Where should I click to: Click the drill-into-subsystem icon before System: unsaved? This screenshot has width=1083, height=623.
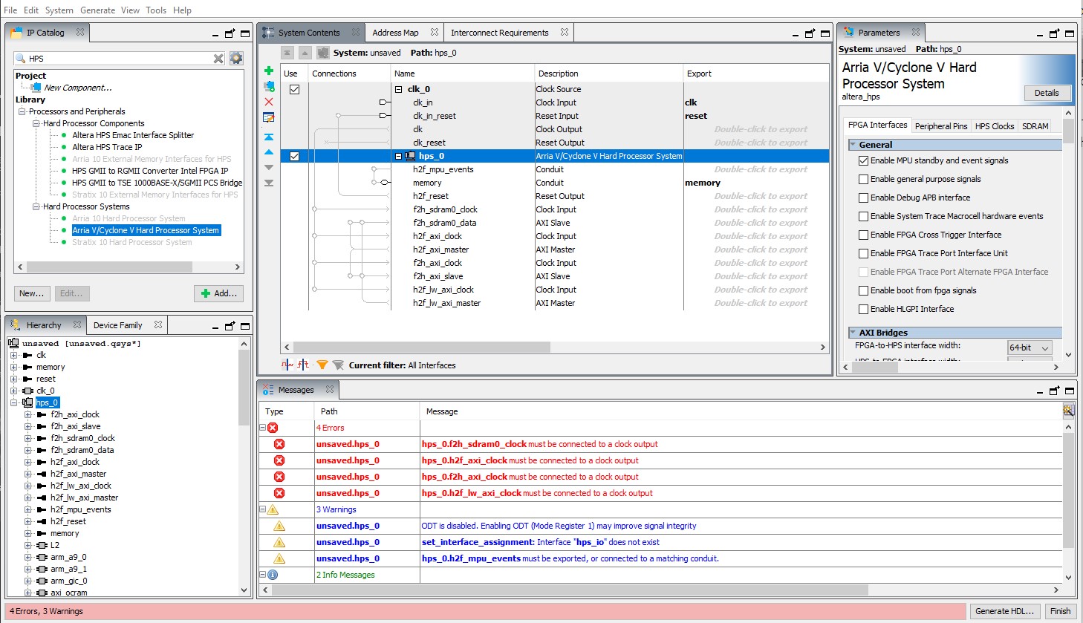pos(323,53)
